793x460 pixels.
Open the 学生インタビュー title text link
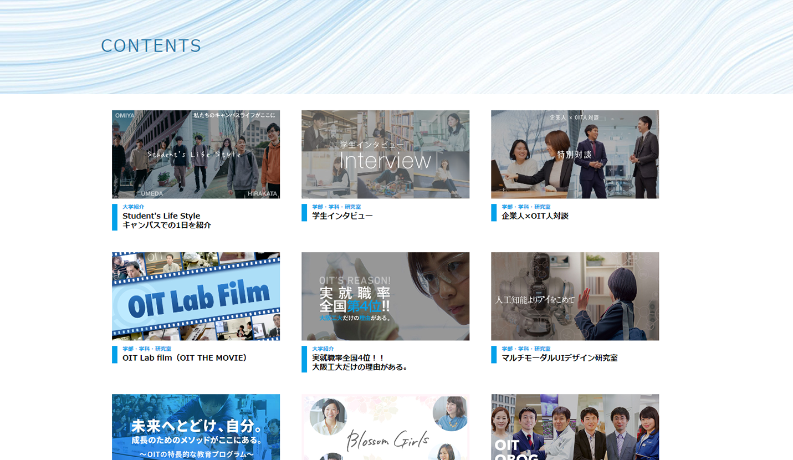coord(342,216)
